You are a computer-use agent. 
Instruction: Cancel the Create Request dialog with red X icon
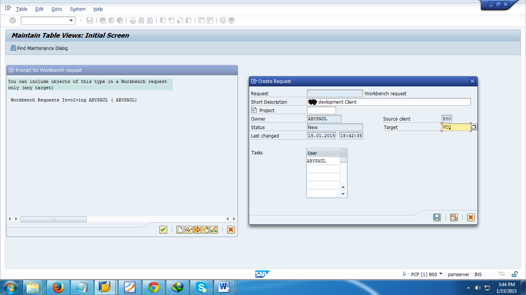[471, 217]
